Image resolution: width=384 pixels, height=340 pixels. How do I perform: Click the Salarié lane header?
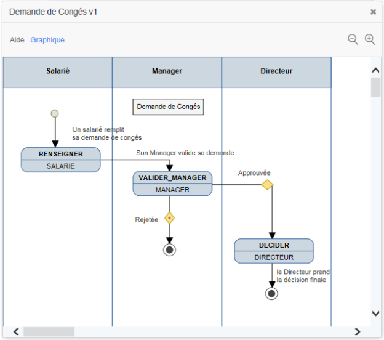pos(58,71)
